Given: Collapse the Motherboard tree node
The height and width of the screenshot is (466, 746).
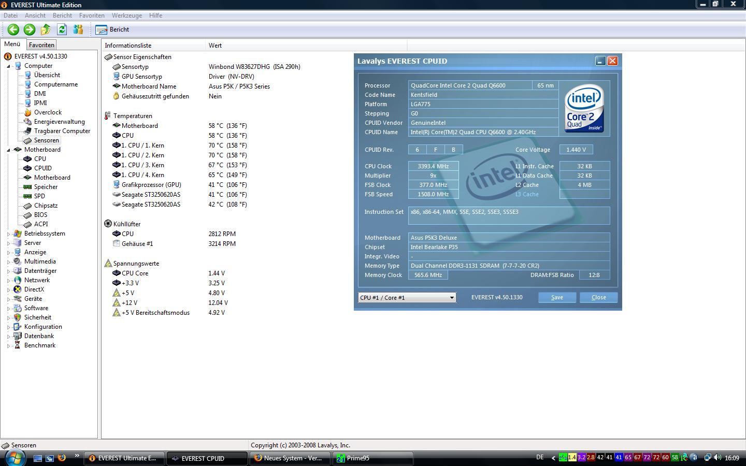Looking at the screenshot, I should click(x=9, y=150).
